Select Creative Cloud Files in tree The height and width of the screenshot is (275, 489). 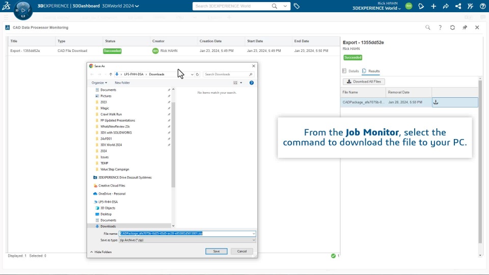pos(109,185)
